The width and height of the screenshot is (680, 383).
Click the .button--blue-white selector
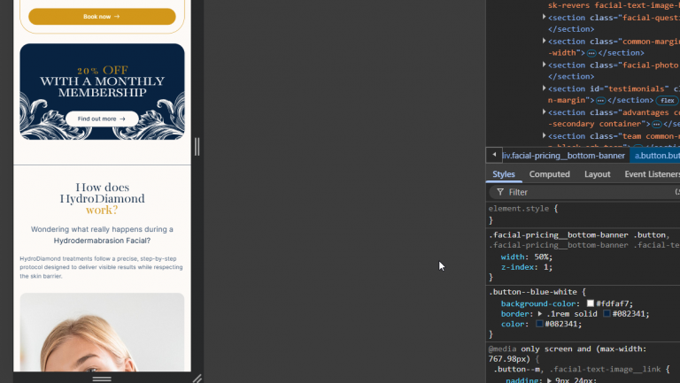[533, 292]
